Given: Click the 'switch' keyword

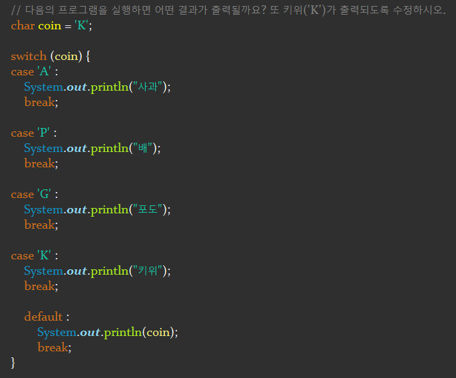Looking at the screenshot, I should point(29,56).
